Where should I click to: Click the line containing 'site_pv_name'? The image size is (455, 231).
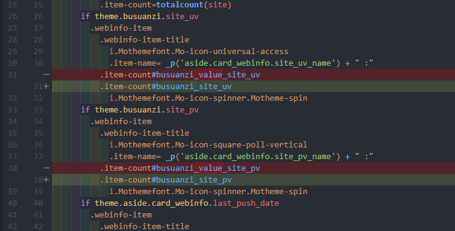click(241, 157)
